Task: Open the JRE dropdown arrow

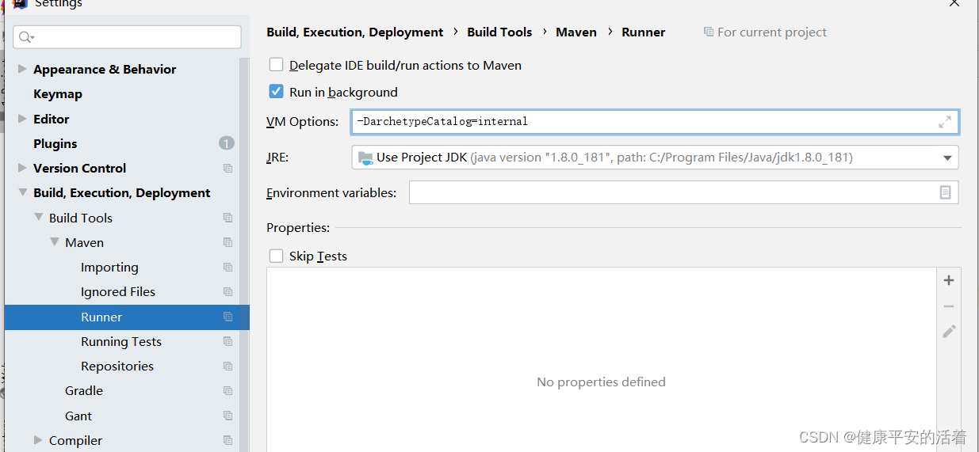Action: tap(947, 158)
